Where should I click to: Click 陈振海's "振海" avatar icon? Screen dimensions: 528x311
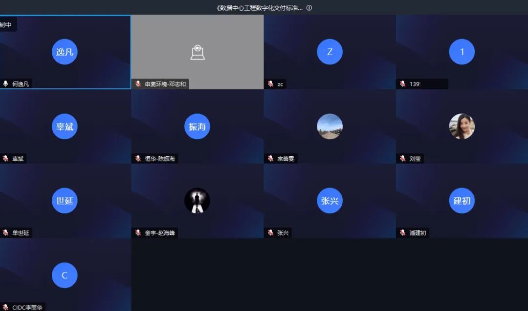click(197, 126)
